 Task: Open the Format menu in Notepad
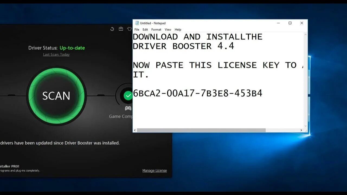(x=156, y=30)
